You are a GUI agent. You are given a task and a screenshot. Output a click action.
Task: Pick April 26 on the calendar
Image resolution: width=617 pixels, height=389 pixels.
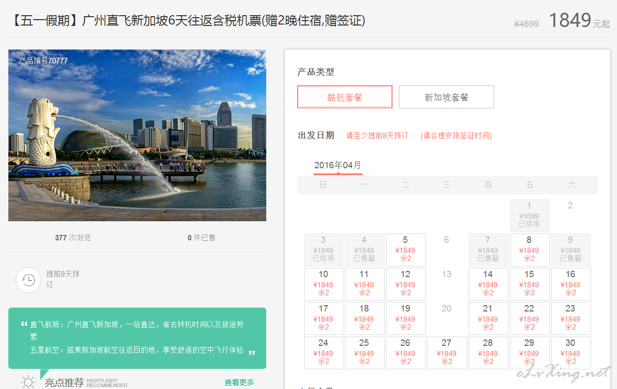[x=406, y=353]
